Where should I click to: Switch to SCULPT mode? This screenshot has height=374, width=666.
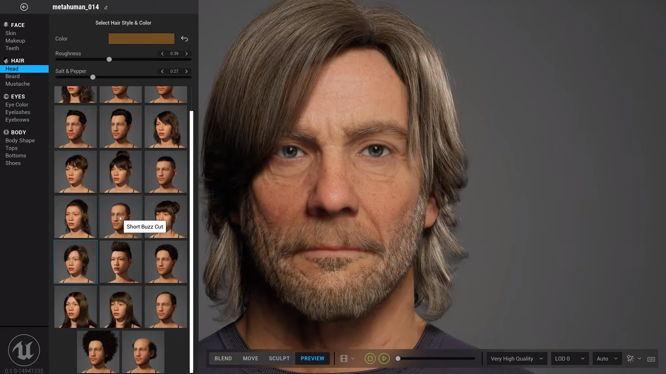click(279, 358)
